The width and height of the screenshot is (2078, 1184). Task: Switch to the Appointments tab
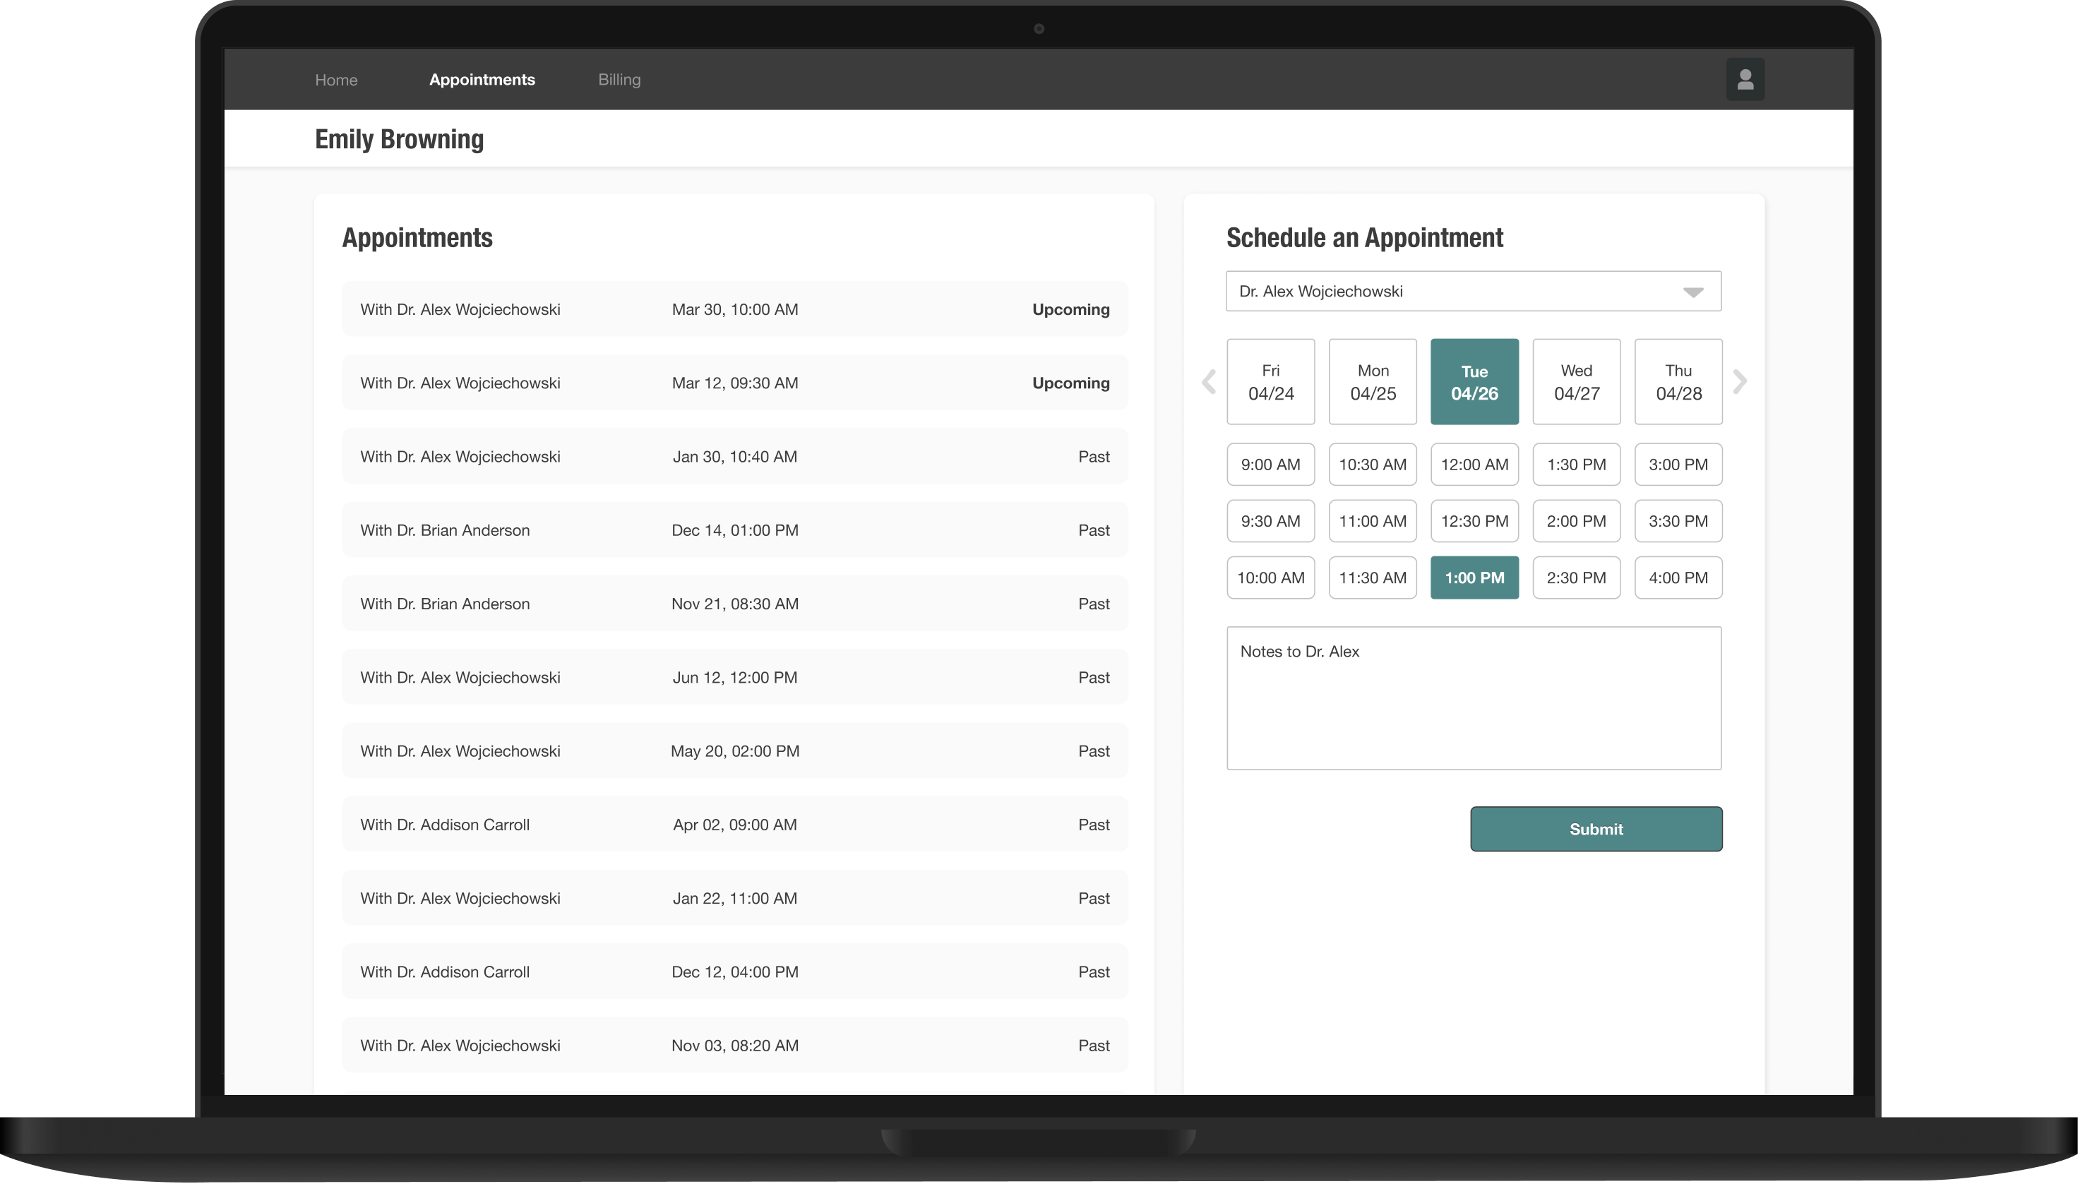[482, 80]
